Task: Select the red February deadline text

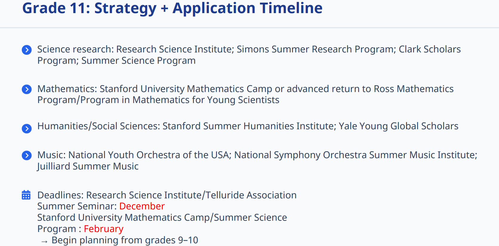Action: (x=104, y=229)
